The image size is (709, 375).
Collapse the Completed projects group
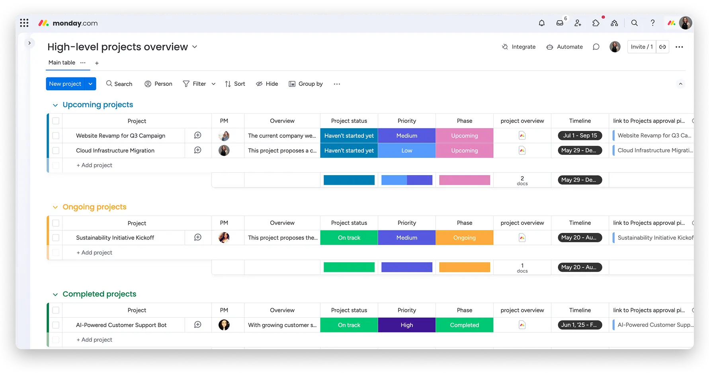point(55,294)
